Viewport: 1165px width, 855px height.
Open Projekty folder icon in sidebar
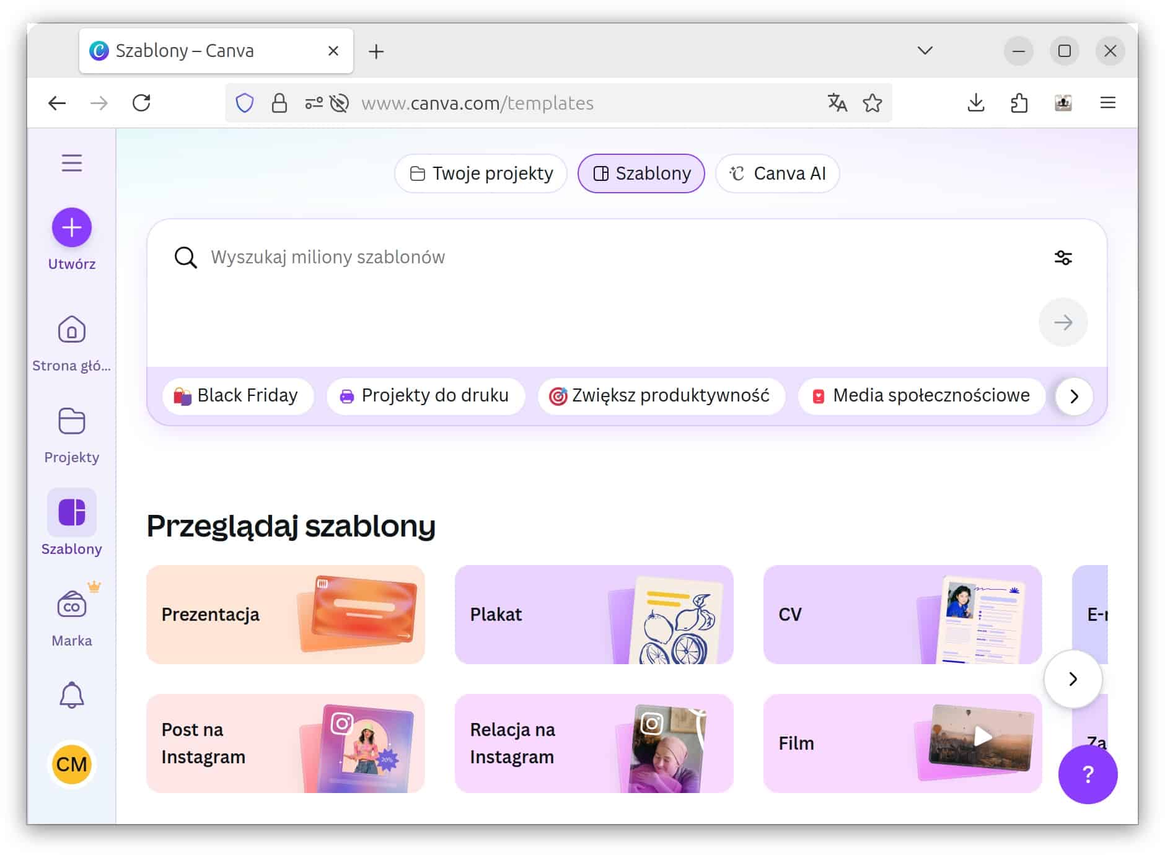pos(72,421)
